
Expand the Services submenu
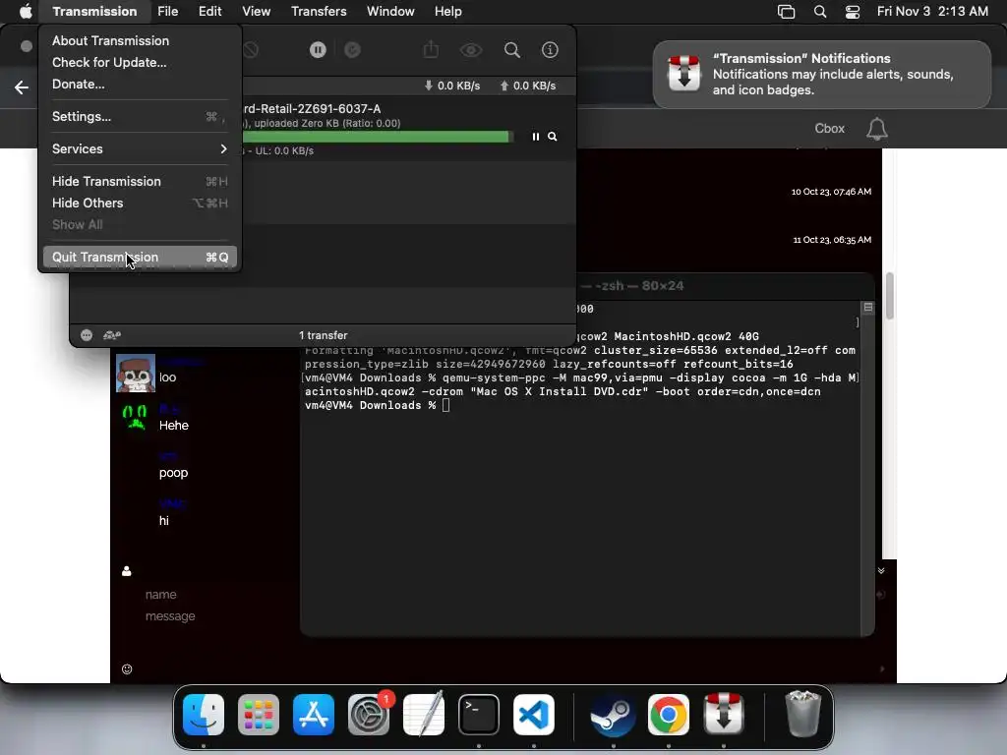140,149
